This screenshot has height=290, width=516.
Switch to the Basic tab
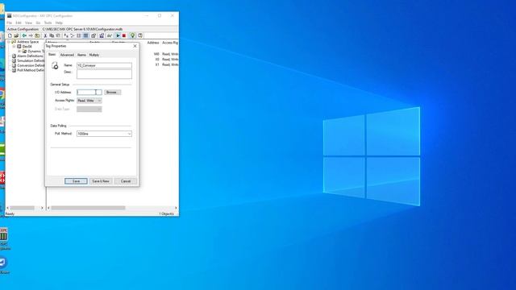tap(52, 55)
